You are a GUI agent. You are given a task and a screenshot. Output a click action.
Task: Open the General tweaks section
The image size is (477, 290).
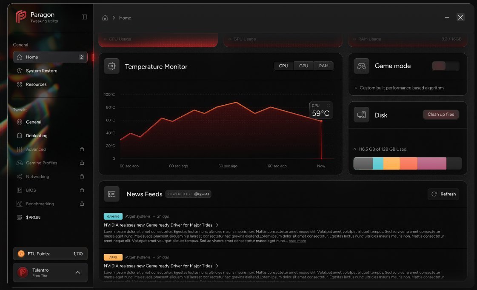coord(50,122)
